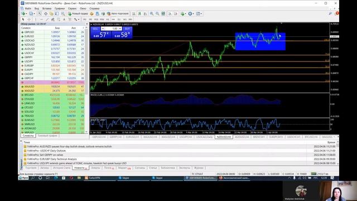Open the Справка menu
The image size is (357, 201).
[x=94, y=8]
